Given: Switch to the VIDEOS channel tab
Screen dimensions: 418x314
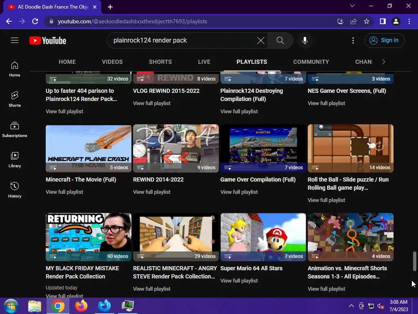Looking at the screenshot, I should 112,62.
